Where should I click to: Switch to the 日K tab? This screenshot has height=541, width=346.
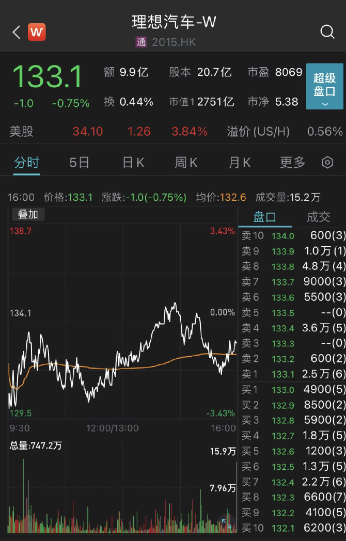pyautogui.click(x=133, y=163)
